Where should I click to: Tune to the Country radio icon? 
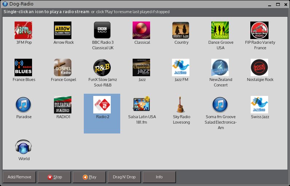coord(181,30)
